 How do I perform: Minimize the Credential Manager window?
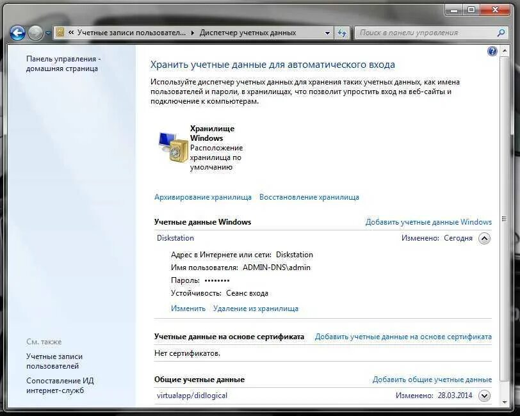(x=454, y=10)
